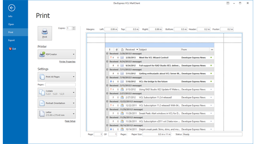Click the large Print button
256x144 pixels.
[45, 33]
